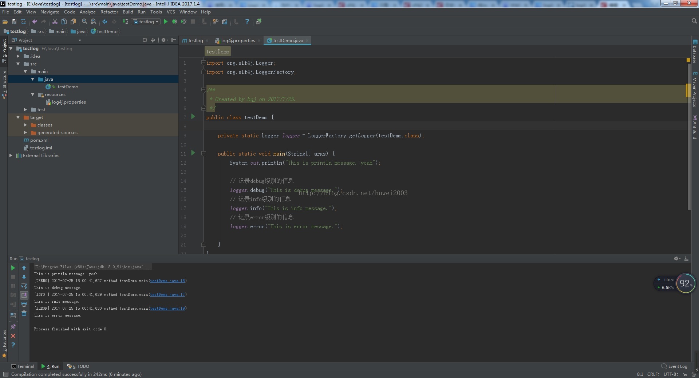
Task: Run testlog with the green toolbar play icon
Action: [x=166, y=22]
